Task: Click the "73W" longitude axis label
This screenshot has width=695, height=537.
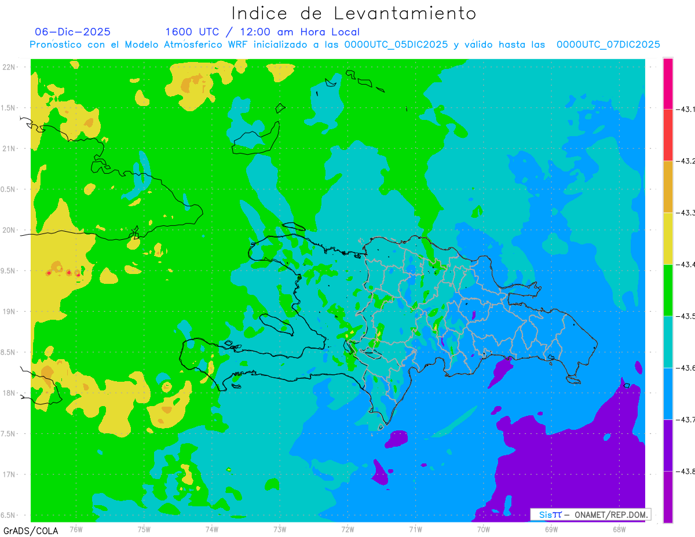Action: tap(280, 528)
